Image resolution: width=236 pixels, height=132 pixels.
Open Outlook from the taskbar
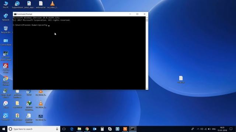pos(94,129)
